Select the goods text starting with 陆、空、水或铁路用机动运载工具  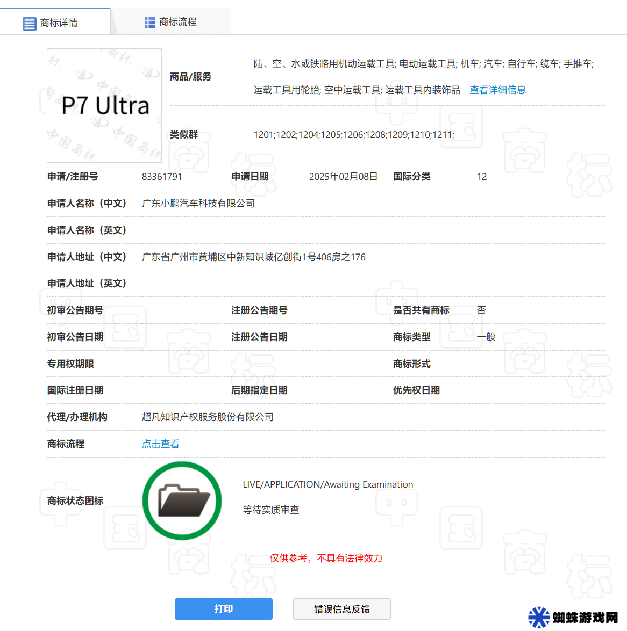[x=424, y=64]
